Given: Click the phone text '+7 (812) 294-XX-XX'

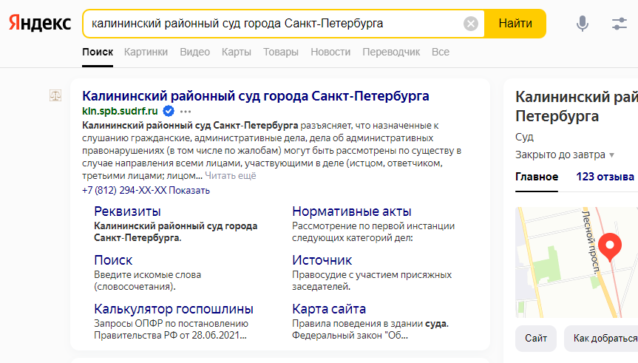Looking at the screenshot, I should (124, 191).
